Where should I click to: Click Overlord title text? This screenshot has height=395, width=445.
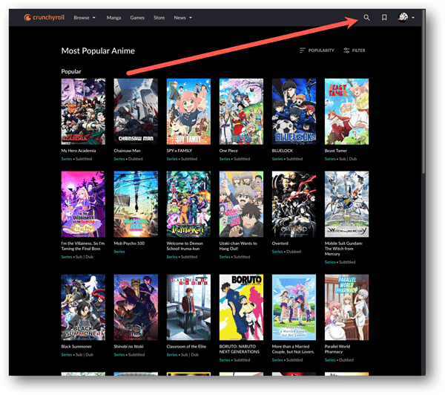click(x=280, y=244)
